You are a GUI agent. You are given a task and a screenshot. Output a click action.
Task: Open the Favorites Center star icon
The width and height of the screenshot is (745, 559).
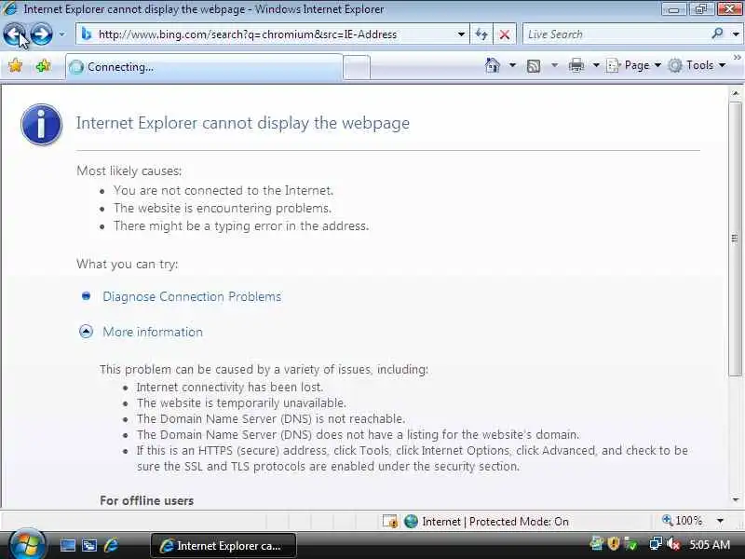(x=16, y=65)
